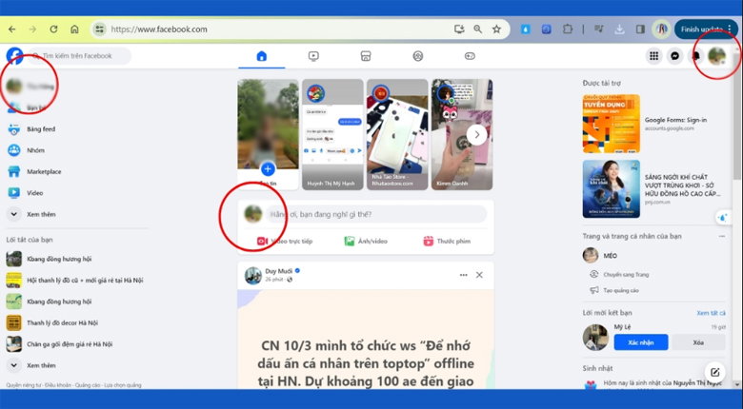The height and width of the screenshot is (409, 743).
Task: Open Google Forms sponsored ad
Action: (x=653, y=124)
